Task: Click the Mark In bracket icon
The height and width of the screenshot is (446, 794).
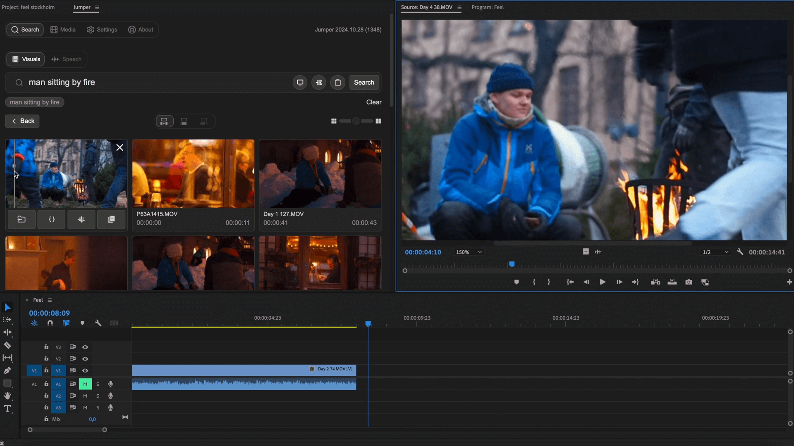Action: (x=534, y=282)
